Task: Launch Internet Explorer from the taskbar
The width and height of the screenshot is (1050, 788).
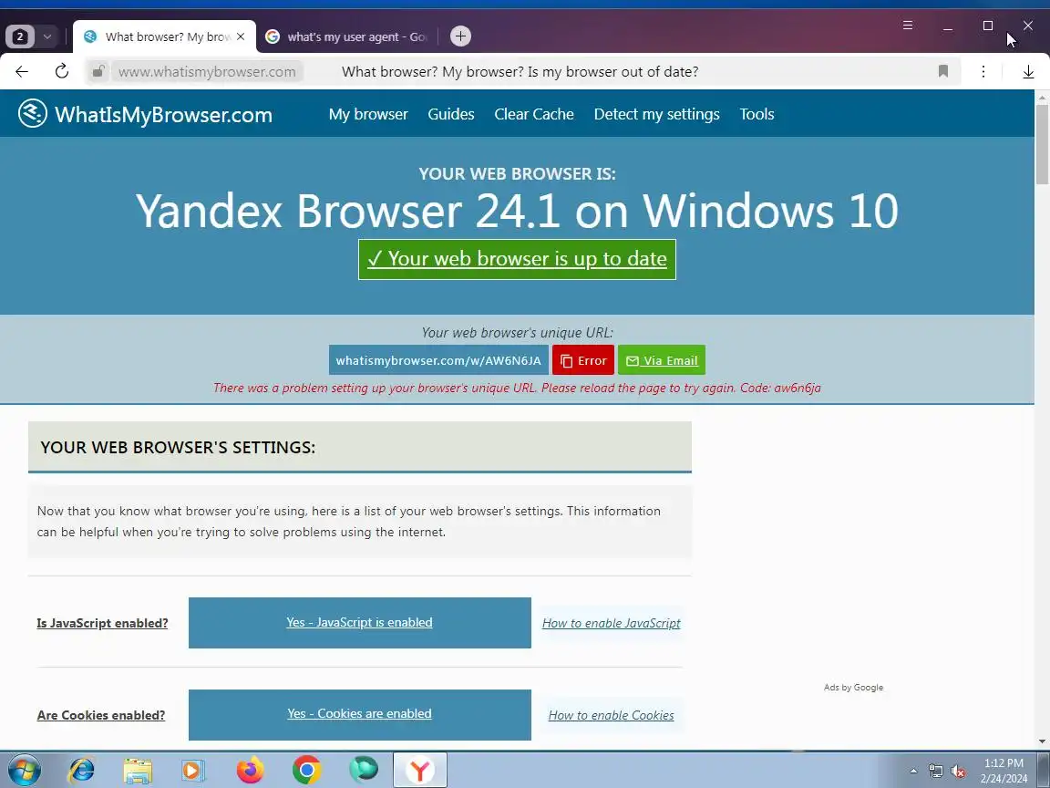Action: click(82, 771)
